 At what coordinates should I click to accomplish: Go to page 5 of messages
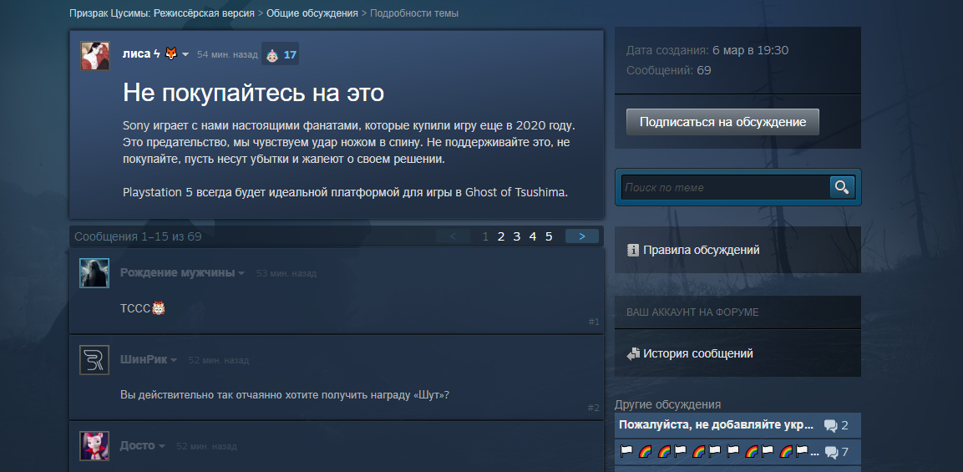[x=549, y=236]
